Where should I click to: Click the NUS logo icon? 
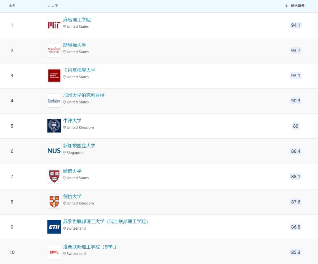(x=54, y=151)
